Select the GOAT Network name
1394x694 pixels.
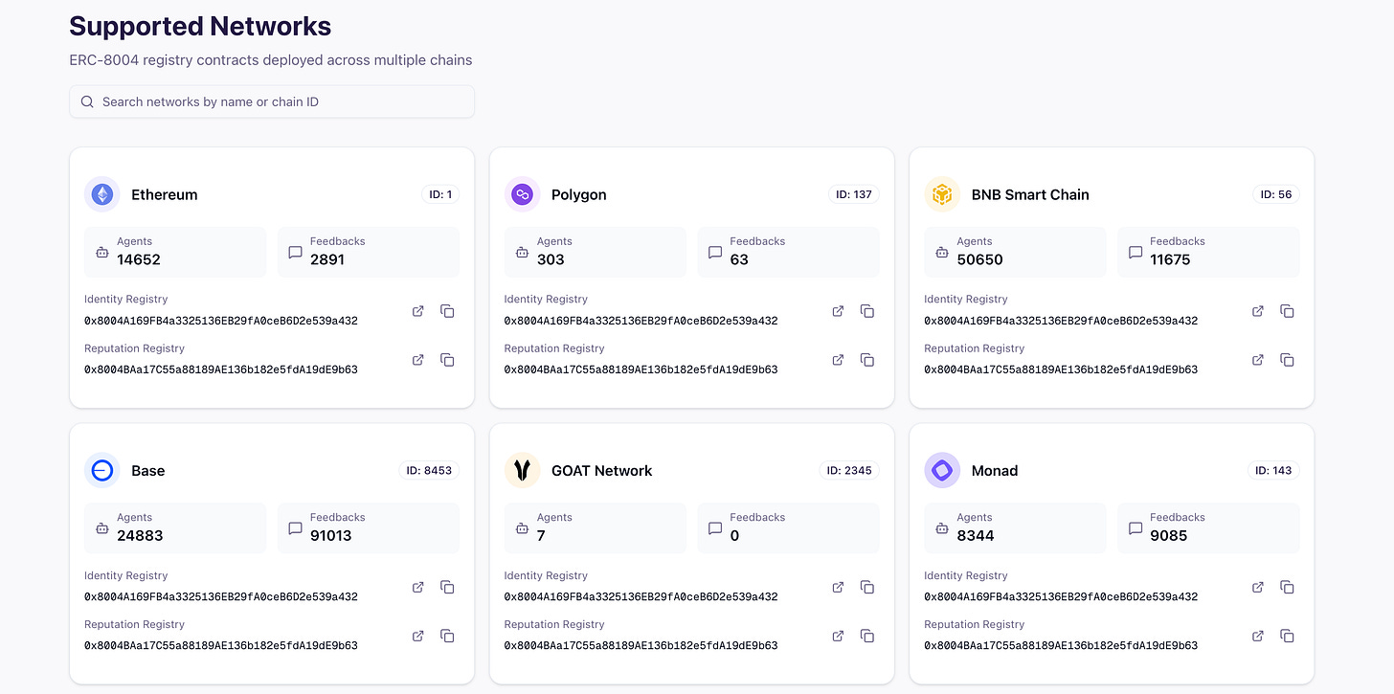click(x=602, y=470)
